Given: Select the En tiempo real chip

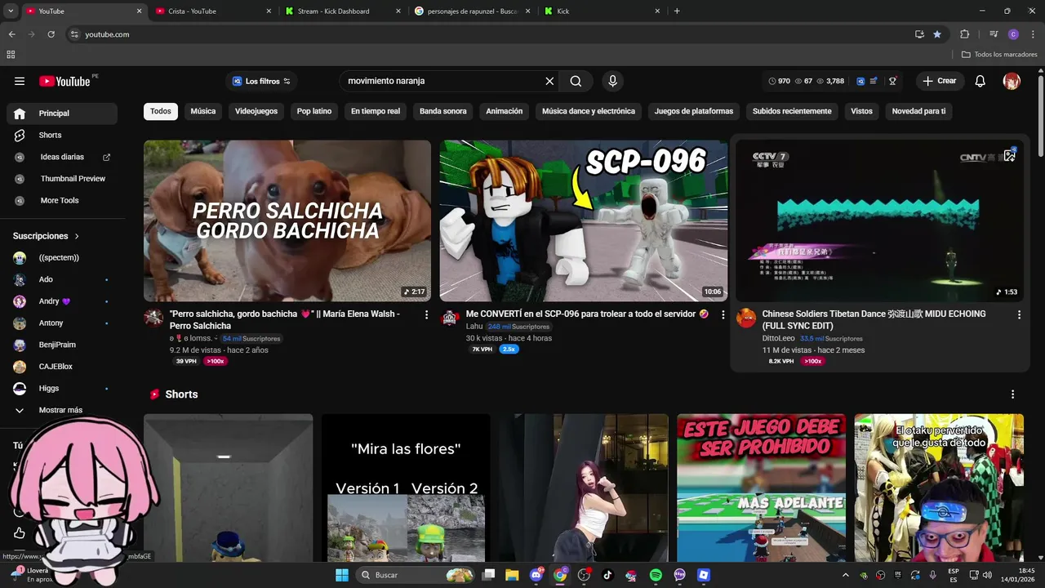Looking at the screenshot, I should (x=376, y=111).
